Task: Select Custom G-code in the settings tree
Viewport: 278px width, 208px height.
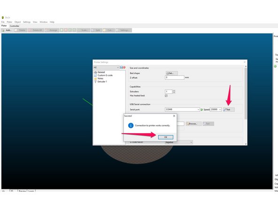Action: coord(105,75)
